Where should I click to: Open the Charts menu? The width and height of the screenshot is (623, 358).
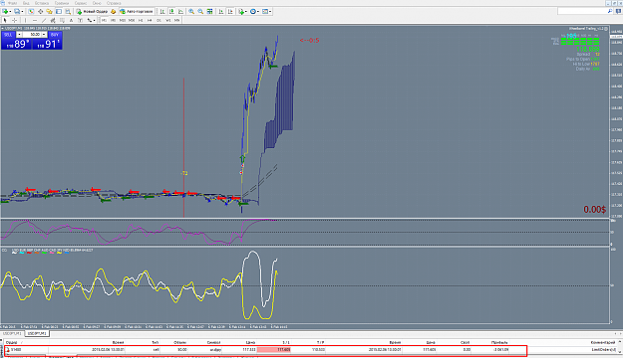pos(62,3)
